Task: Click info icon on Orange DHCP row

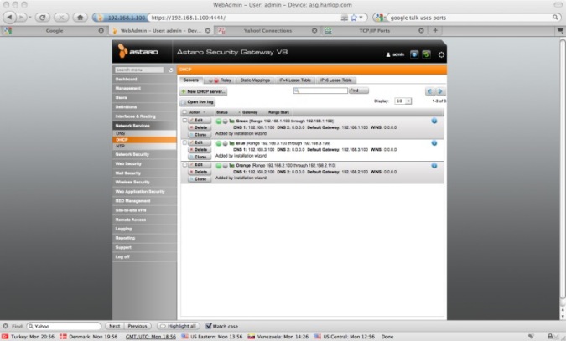Action: click(434, 166)
